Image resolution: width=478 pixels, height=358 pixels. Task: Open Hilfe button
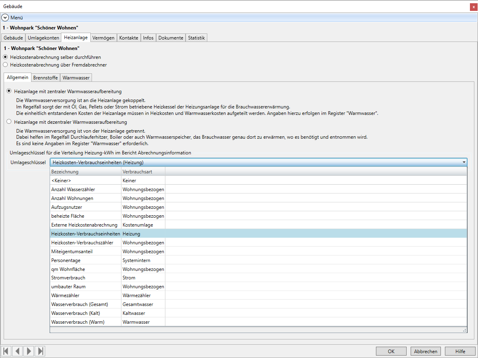(x=460, y=351)
